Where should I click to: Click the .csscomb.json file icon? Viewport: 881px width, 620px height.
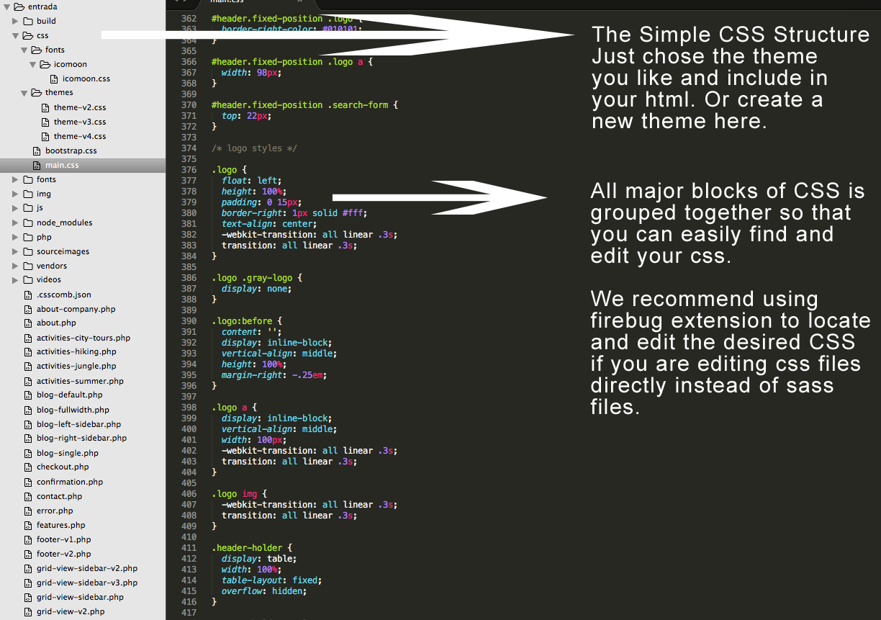coord(28,295)
